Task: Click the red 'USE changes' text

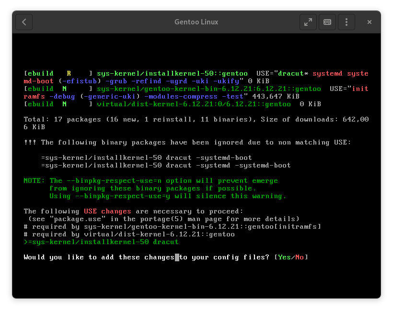Action: pos(107,212)
